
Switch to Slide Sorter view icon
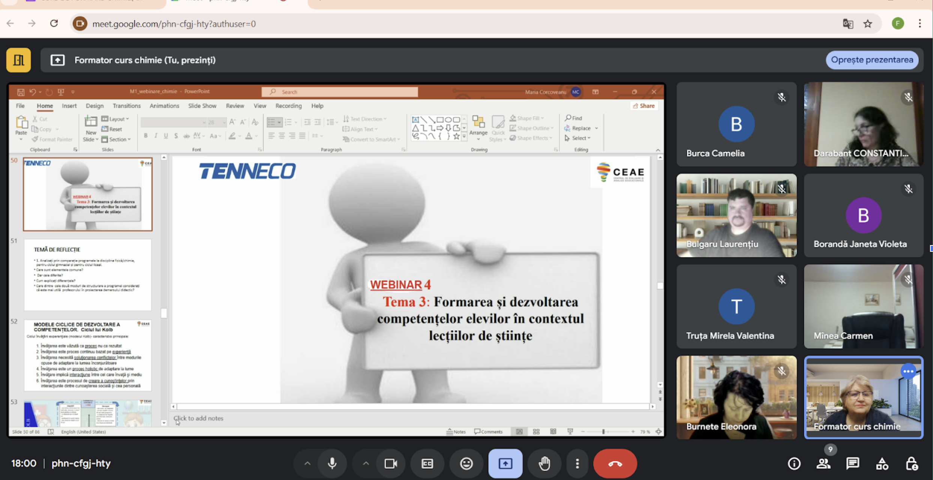click(536, 432)
